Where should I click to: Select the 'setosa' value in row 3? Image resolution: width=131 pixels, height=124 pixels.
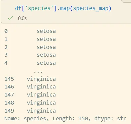tap(46, 55)
